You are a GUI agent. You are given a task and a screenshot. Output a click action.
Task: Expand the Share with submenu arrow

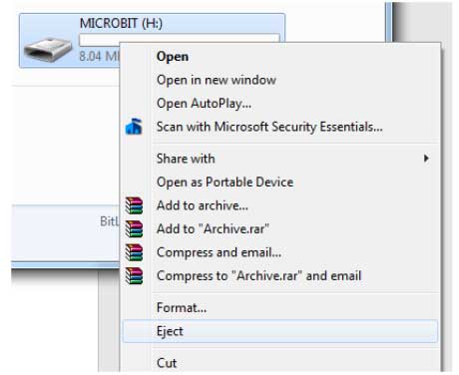coord(426,159)
